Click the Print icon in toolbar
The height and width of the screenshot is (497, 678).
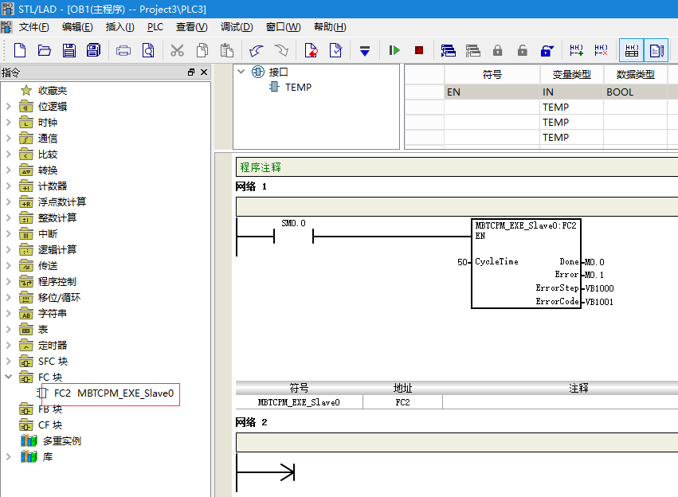(x=123, y=50)
